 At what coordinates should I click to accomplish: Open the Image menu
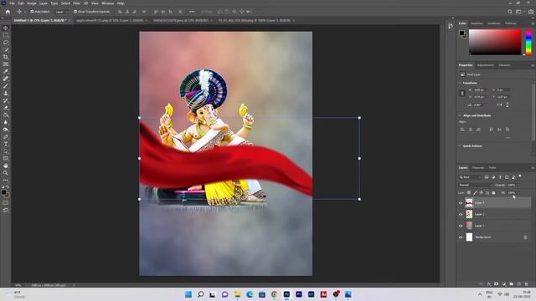(32, 3)
